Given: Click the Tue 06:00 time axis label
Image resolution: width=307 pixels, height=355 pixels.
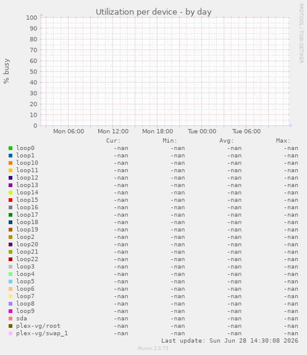Looking at the screenshot, I should 246,132.
